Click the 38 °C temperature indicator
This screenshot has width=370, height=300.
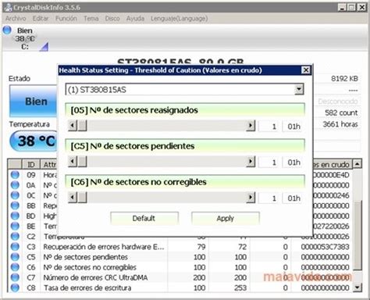(34, 141)
